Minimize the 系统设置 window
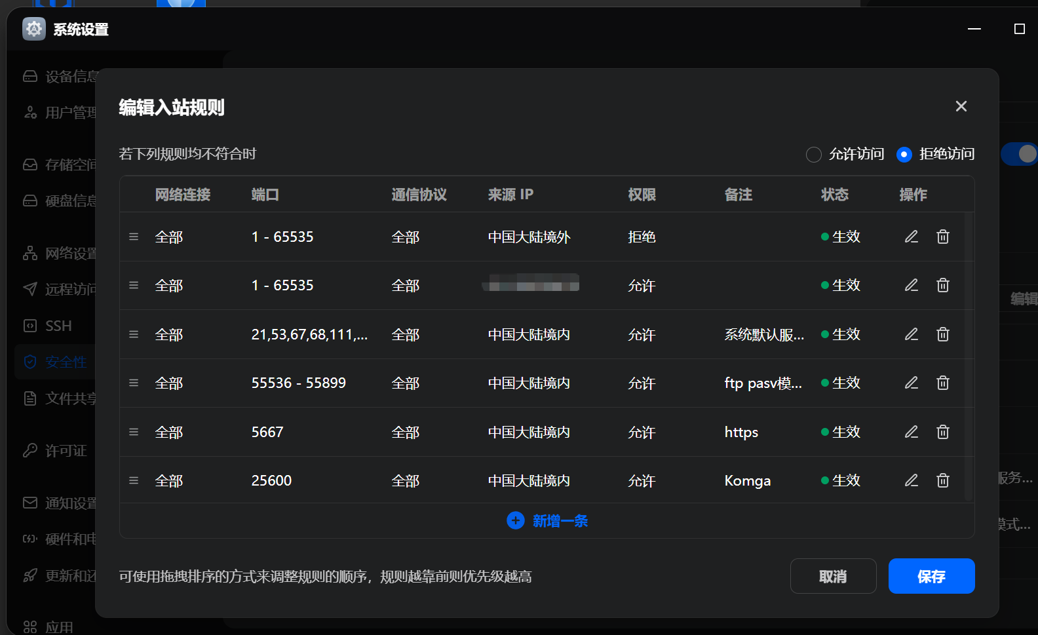 coord(974,29)
